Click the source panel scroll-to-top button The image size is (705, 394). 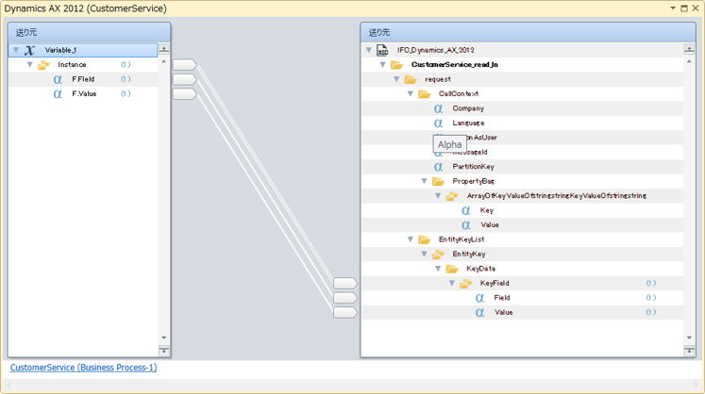163,49
